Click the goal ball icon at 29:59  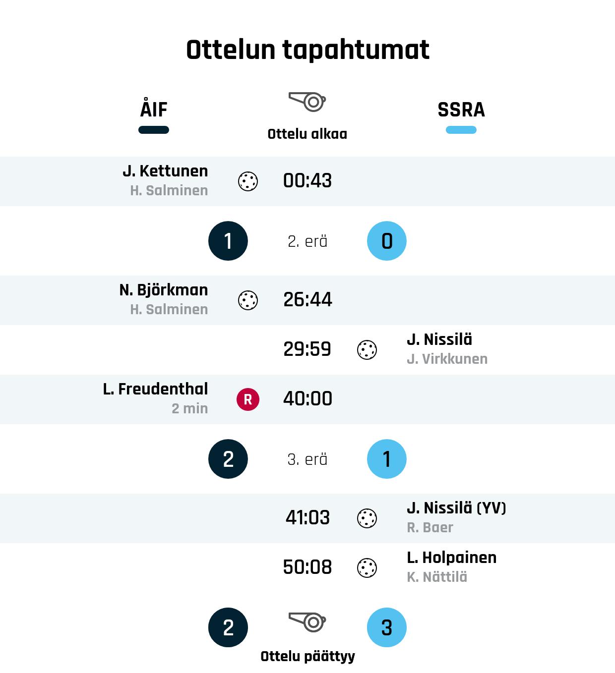[367, 350]
